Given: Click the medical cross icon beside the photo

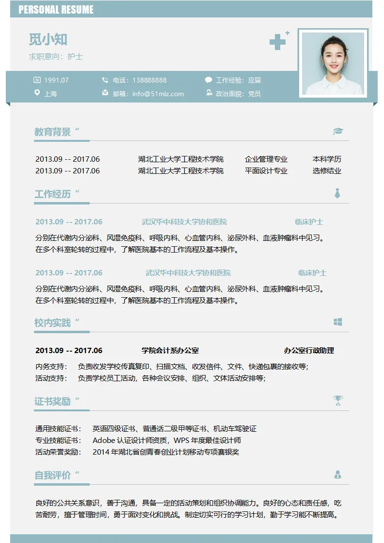Looking at the screenshot, I should (x=279, y=40).
